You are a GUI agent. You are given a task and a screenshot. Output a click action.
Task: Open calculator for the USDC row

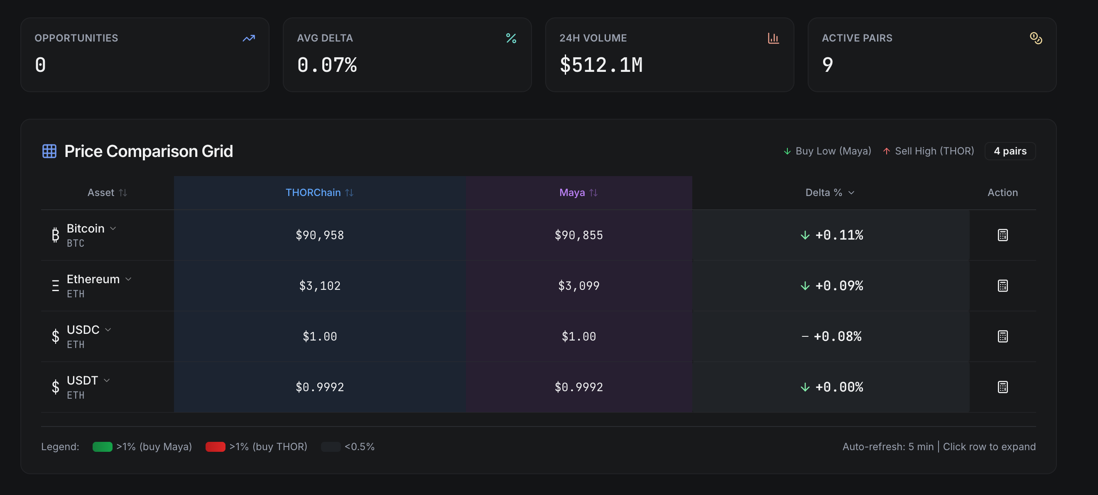tap(1002, 336)
